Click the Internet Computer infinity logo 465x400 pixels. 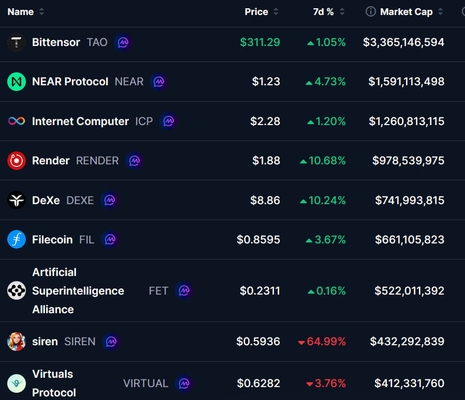pyautogui.click(x=17, y=121)
